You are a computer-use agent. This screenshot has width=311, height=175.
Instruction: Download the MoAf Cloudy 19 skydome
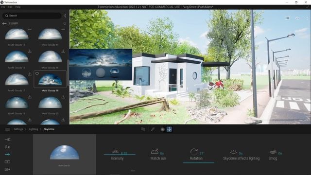coord(30,97)
